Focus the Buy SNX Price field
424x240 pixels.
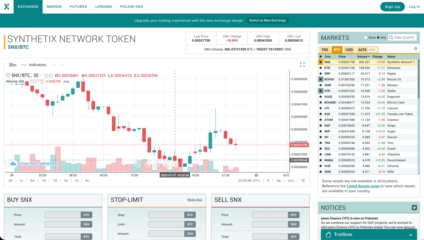point(63,215)
